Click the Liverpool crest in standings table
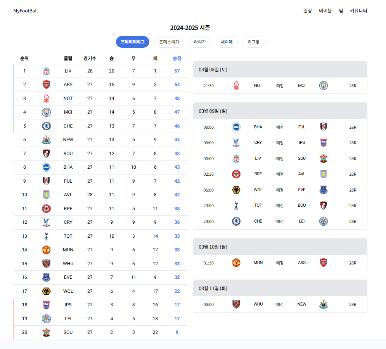The height and width of the screenshot is (349, 386). (46, 71)
